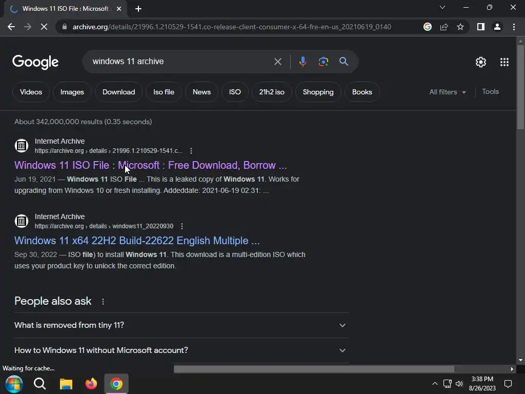Filter results by Videos

[x=31, y=92]
